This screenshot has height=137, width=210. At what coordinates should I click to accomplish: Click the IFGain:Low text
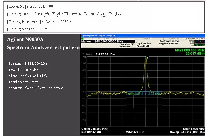125,46
